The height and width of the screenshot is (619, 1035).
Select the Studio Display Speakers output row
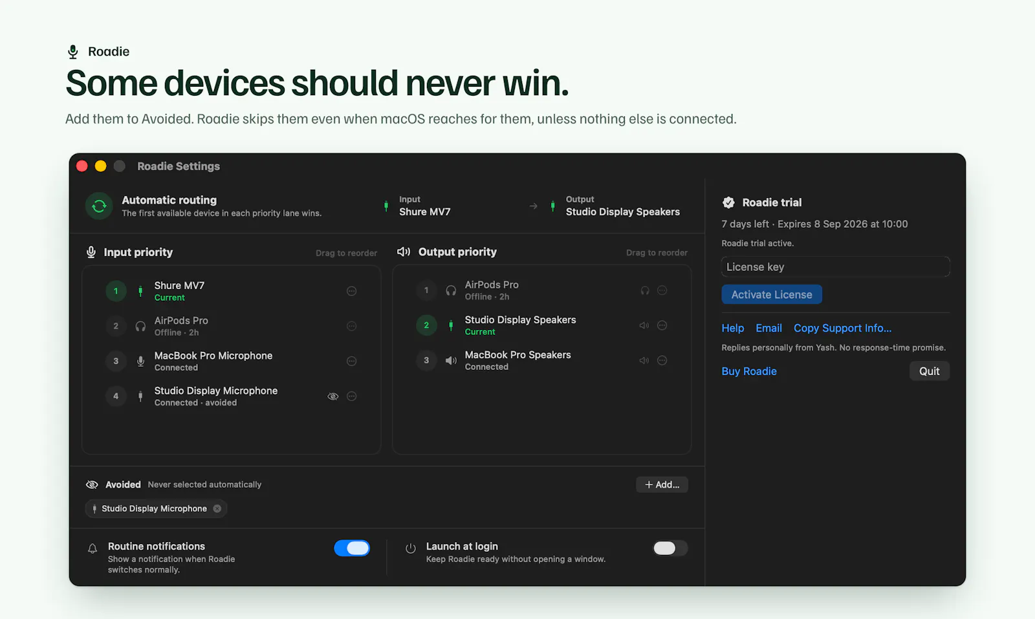click(542, 325)
